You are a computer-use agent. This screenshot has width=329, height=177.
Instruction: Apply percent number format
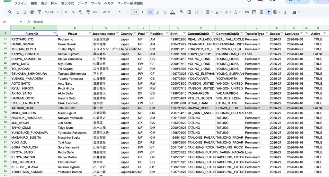click(73, 12)
